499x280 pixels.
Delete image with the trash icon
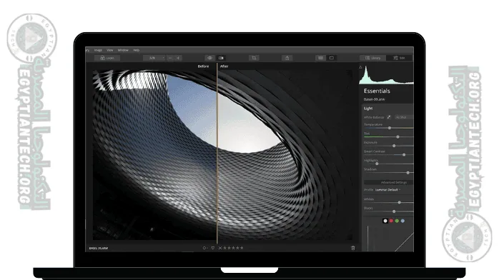click(x=353, y=248)
